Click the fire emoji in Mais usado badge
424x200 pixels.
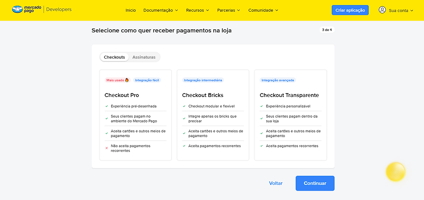[127, 80]
